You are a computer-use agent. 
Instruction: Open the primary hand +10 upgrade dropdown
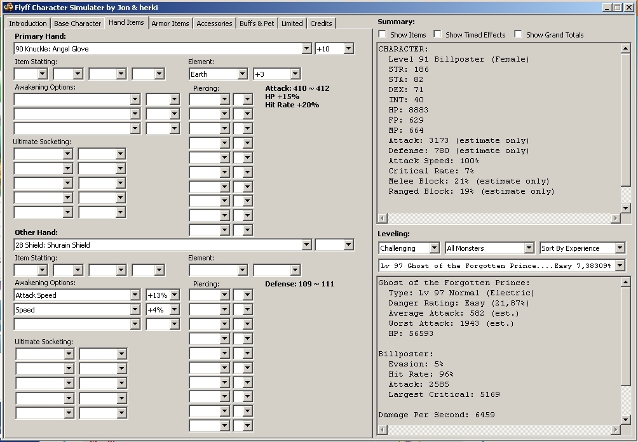pyautogui.click(x=348, y=49)
